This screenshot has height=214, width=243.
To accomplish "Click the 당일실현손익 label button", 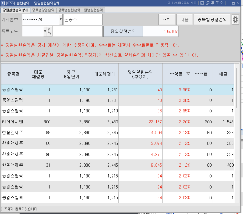I will pos(123,31).
